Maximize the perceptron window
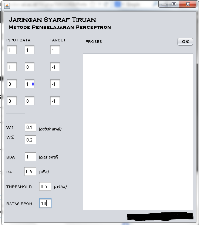The width and height of the screenshot is (199, 225). (x=174, y=4)
